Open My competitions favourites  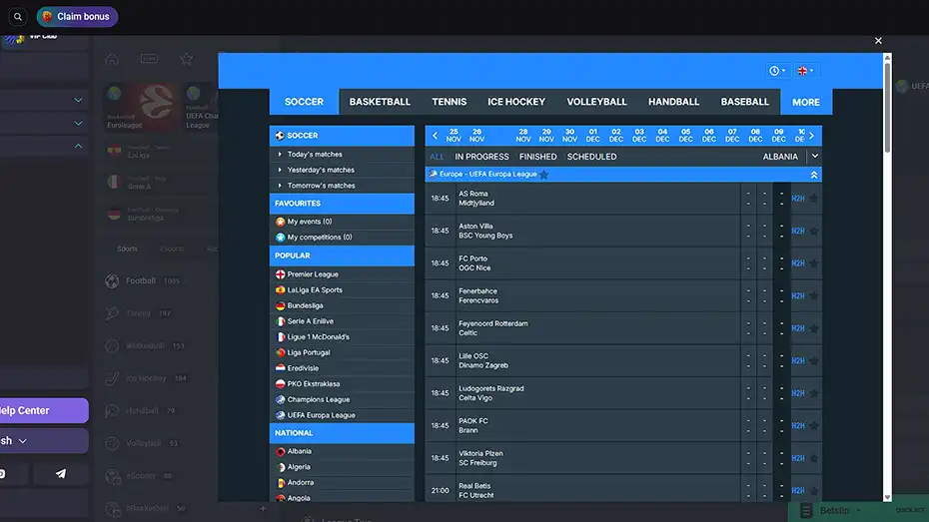coord(342,238)
